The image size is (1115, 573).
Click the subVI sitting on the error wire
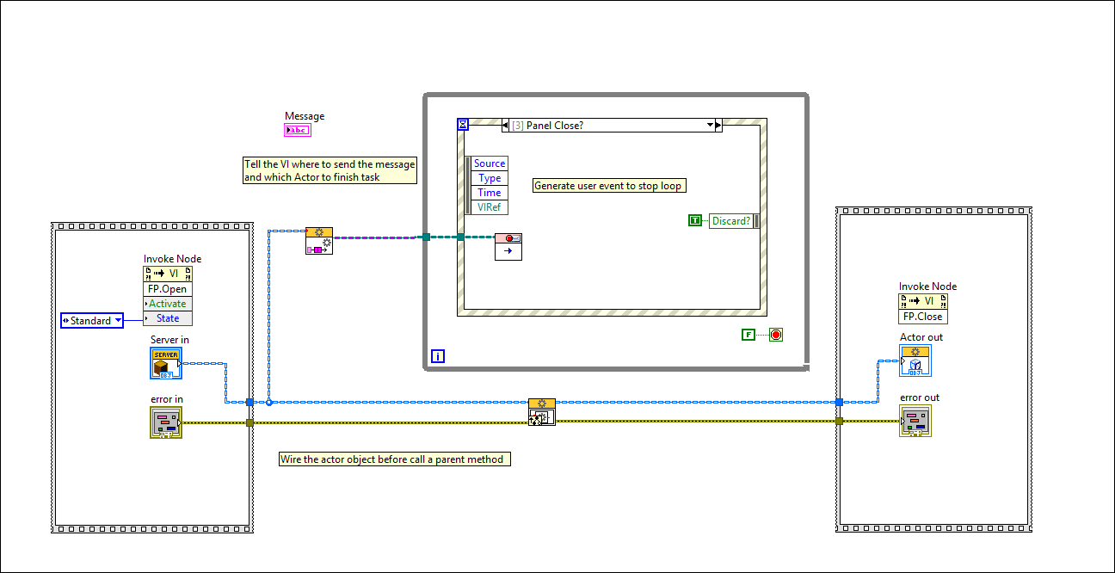(x=542, y=411)
